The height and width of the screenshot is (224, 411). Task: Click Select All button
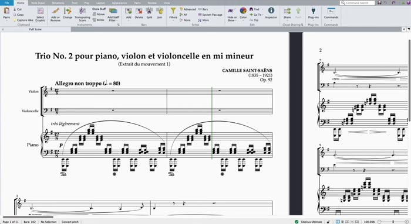coord(183,15)
